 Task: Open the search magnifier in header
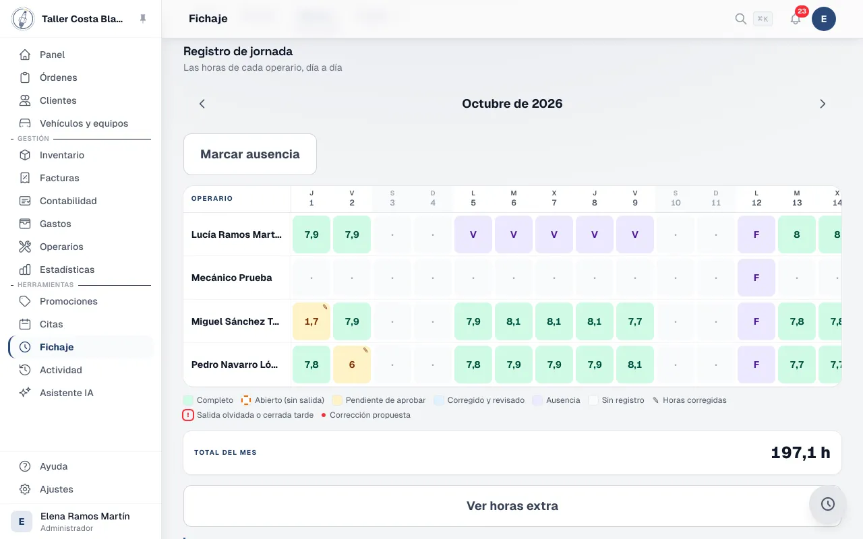click(x=741, y=19)
